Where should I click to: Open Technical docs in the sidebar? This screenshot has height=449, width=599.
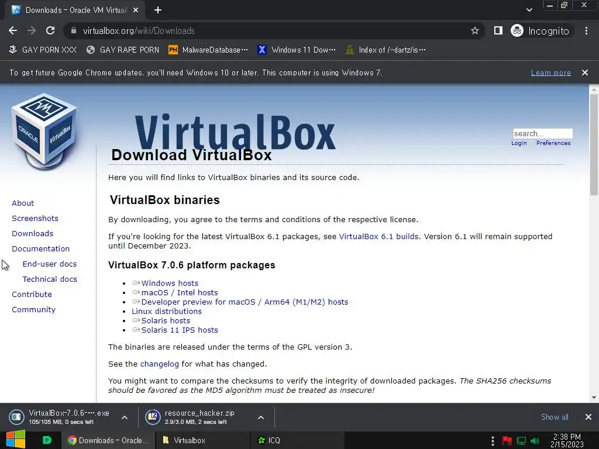50,279
